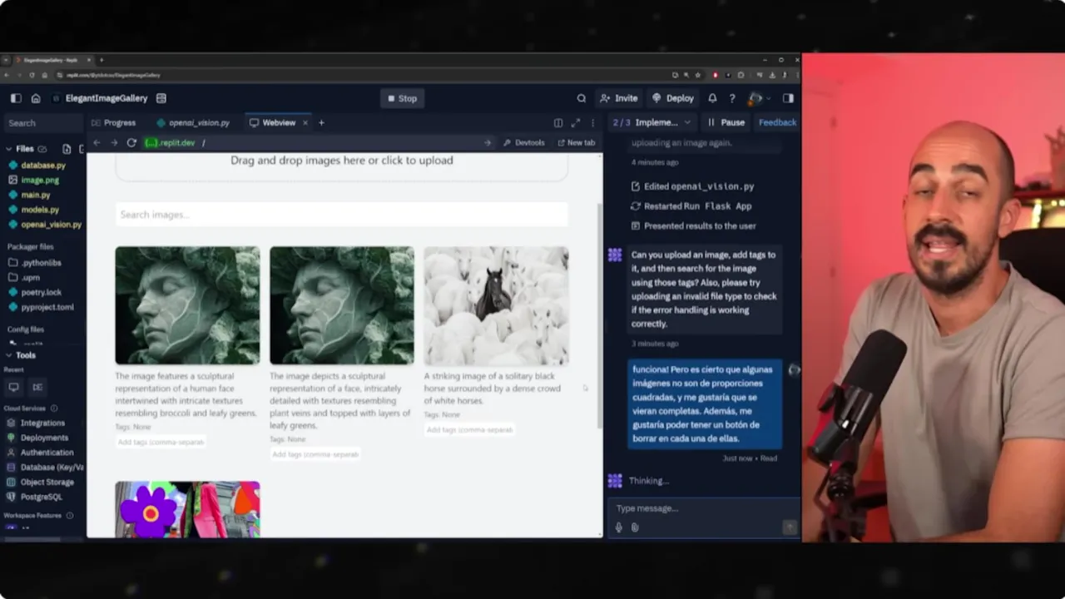Maximize the webview pane with expand arrows
Image resolution: width=1065 pixels, height=599 pixels.
pos(576,122)
